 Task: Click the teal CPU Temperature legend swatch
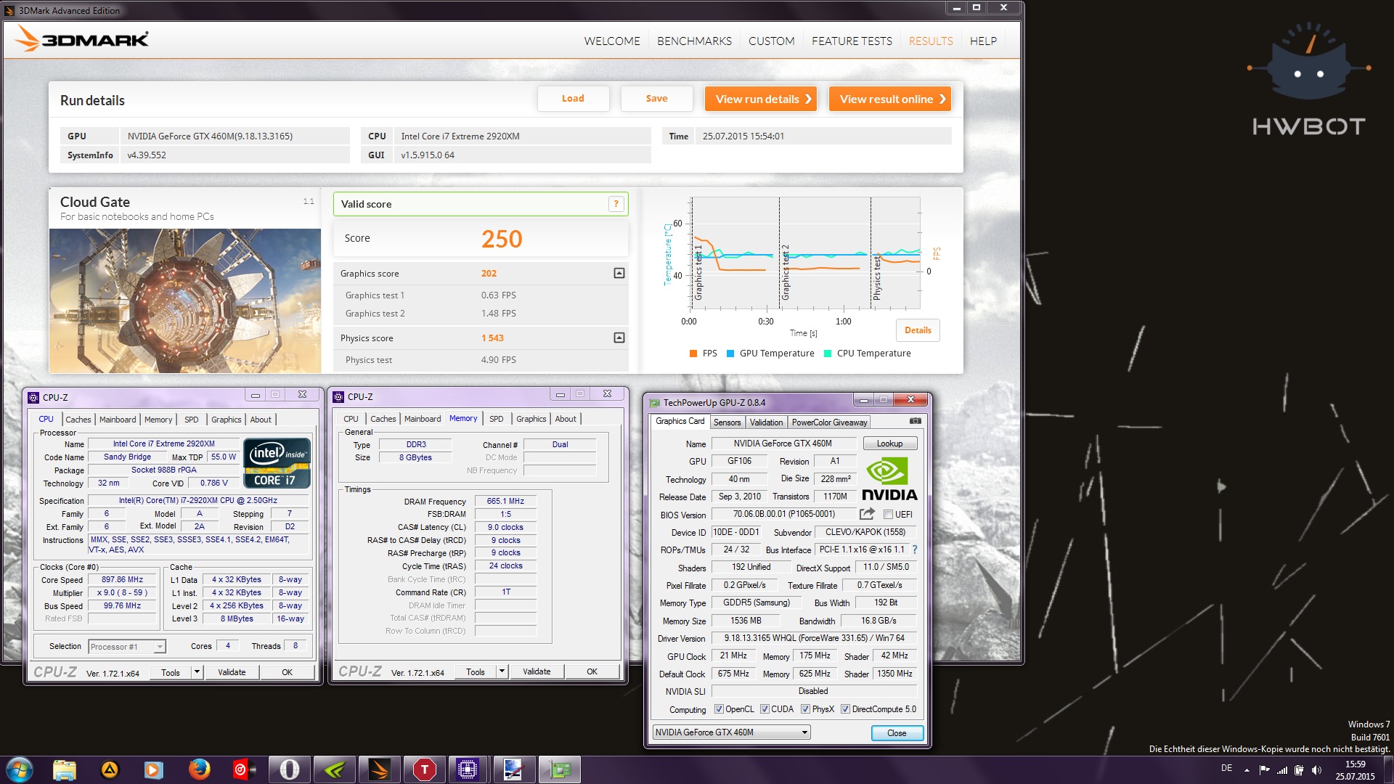point(828,354)
